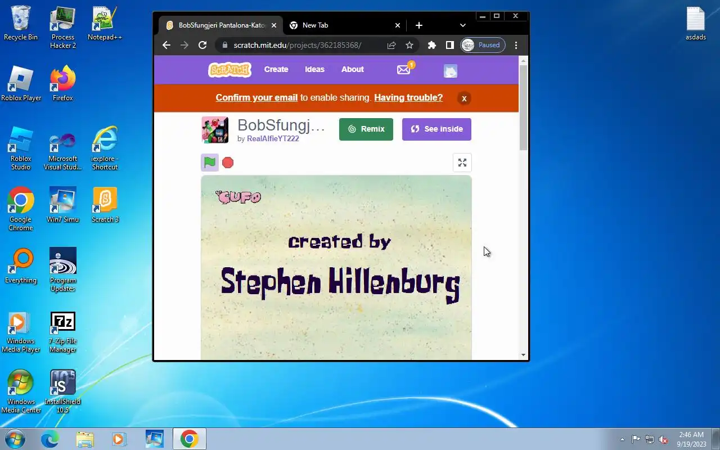The width and height of the screenshot is (720, 450).
Task: Select the Google Chrome desktop icon
Action: pos(21,209)
